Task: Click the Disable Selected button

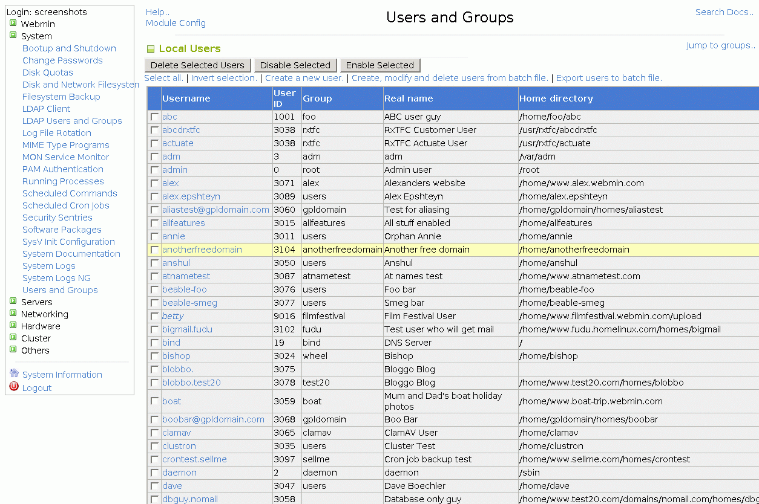Action: (295, 65)
